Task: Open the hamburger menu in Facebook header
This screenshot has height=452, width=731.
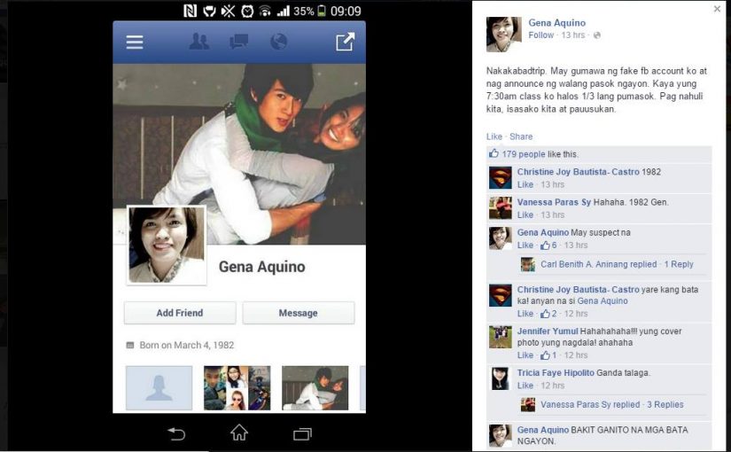Action: [x=135, y=42]
